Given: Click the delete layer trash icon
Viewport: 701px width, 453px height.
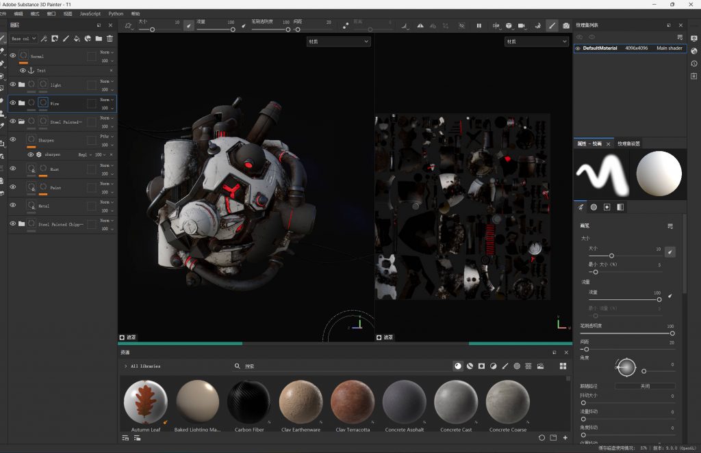Looking at the screenshot, I should pos(110,39).
